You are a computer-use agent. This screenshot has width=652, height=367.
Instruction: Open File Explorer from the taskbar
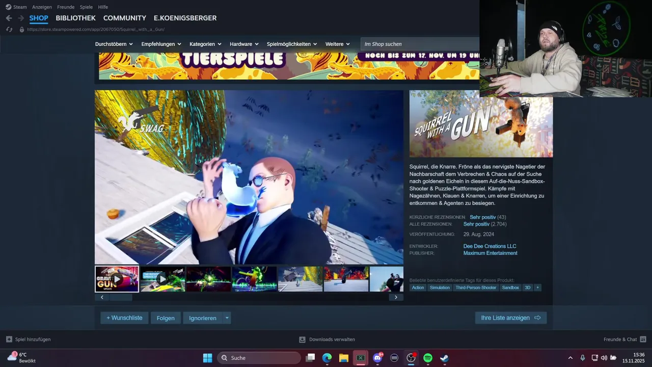tap(344, 358)
